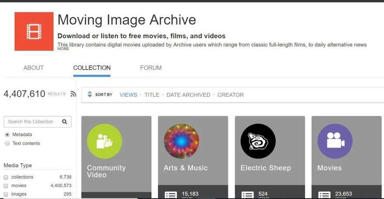Open the RSS feed icon beside results
Image resolution: width=384 pixels, height=199 pixels.
point(73,94)
